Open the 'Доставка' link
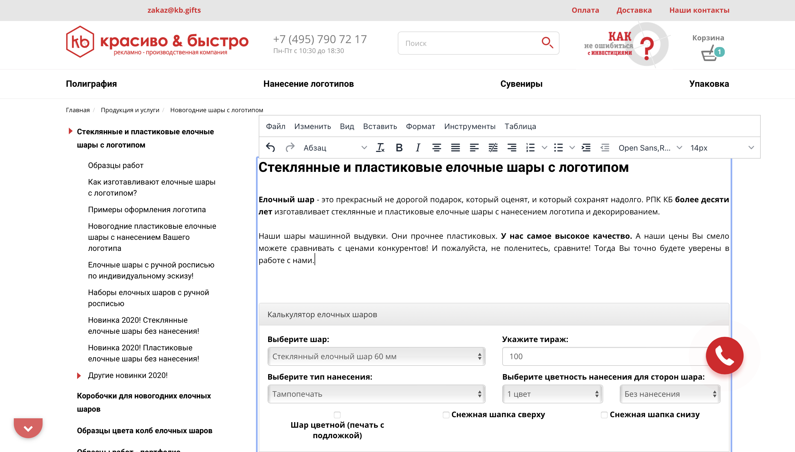Image resolution: width=795 pixels, height=452 pixels. click(634, 10)
